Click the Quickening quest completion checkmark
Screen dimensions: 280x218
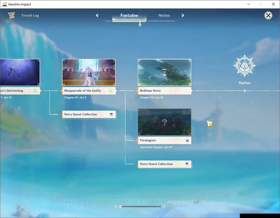pyautogui.click(x=35, y=91)
